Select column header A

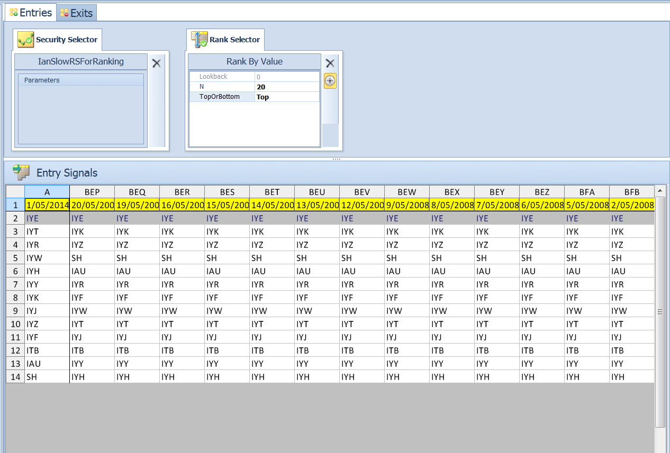[47, 192]
